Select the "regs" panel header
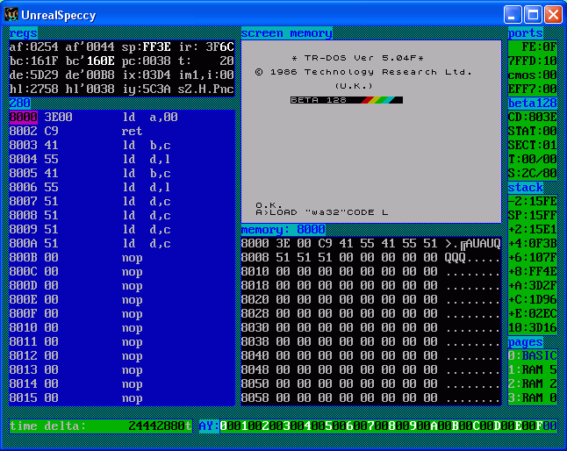 23,33
